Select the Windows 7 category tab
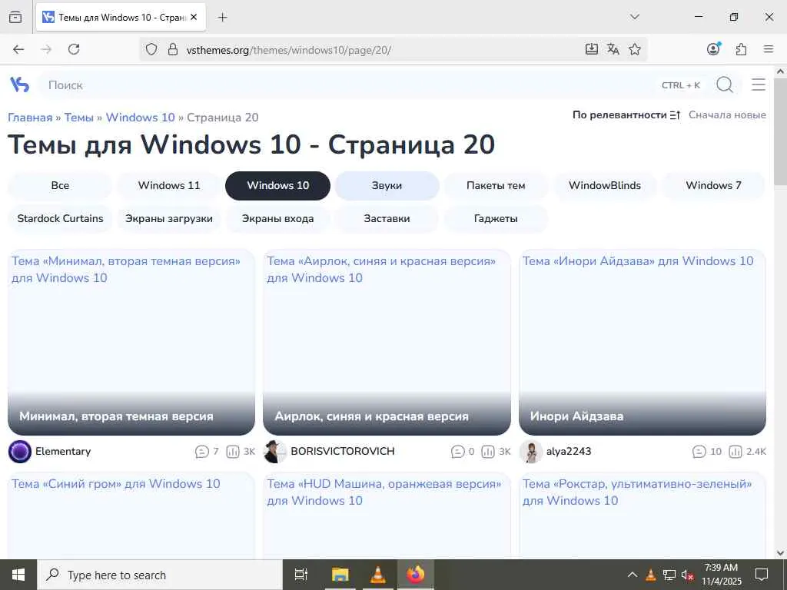 [x=714, y=186]
